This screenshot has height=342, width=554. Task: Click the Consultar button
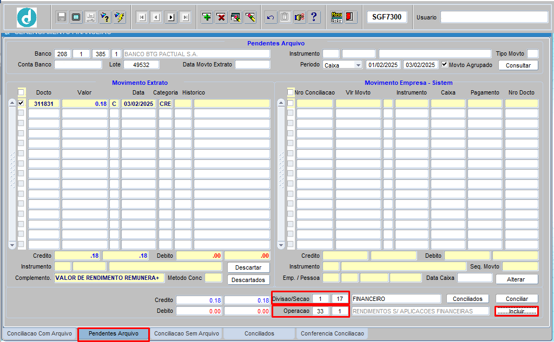click(x=518, y=65)
